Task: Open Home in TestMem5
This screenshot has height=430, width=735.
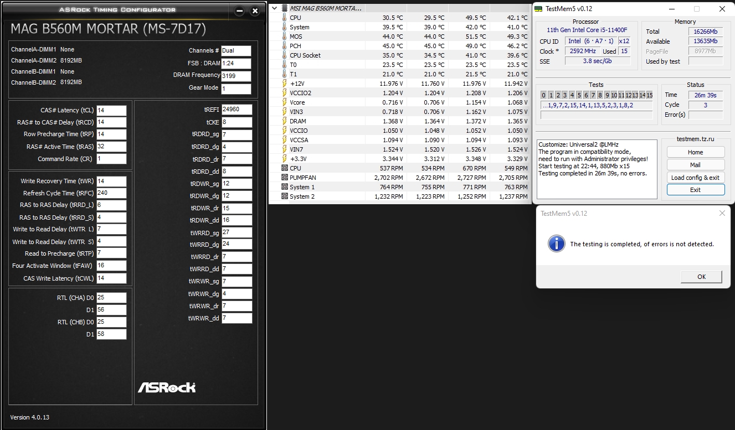Action: tap(695, 152)
